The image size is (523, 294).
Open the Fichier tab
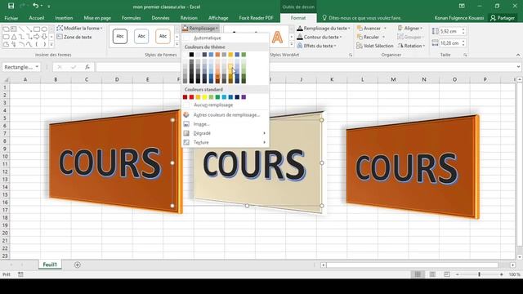[11, 18]
